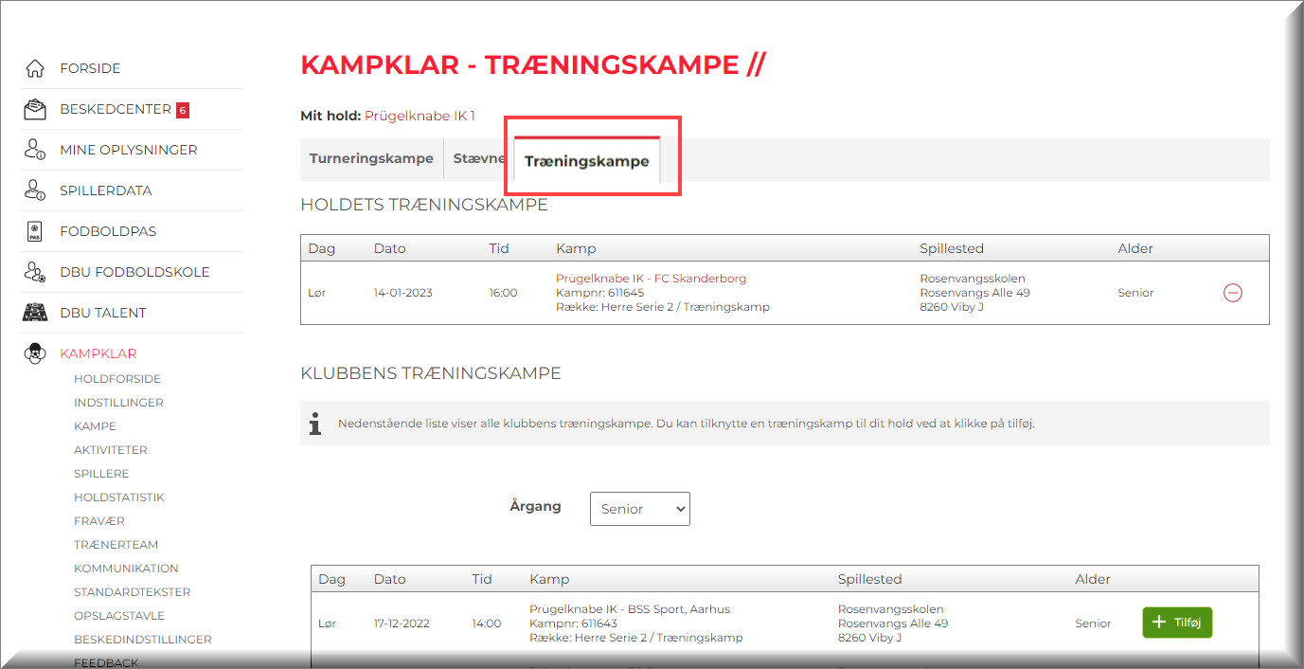Open the Årgang dropdown showing Senior
The image size is (1304, 669).
click(x=639, y=509)
